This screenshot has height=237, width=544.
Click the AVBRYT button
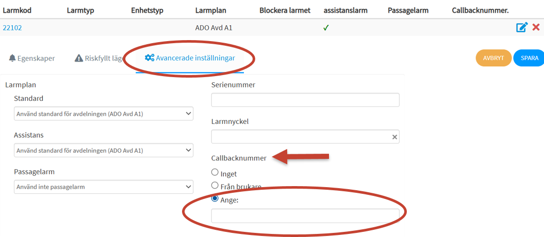tap(493, 58)
